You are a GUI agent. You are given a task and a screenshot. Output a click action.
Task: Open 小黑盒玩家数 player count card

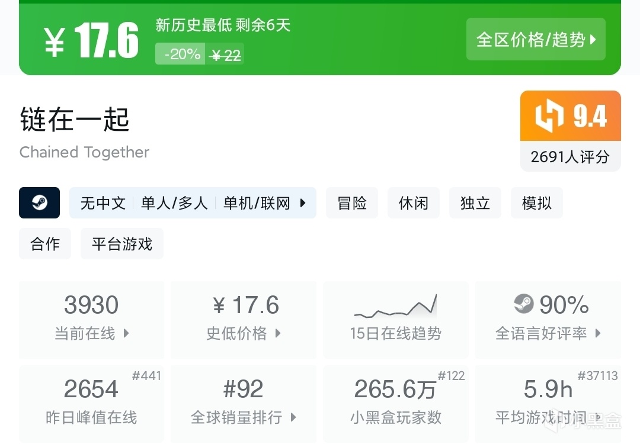(395, 404)
